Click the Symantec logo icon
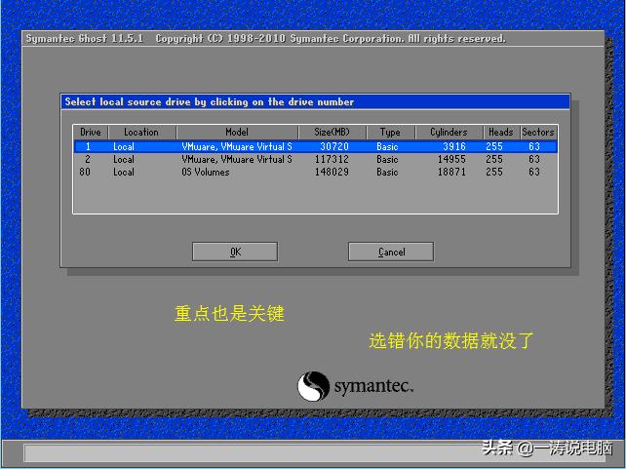 pos(313,386)
